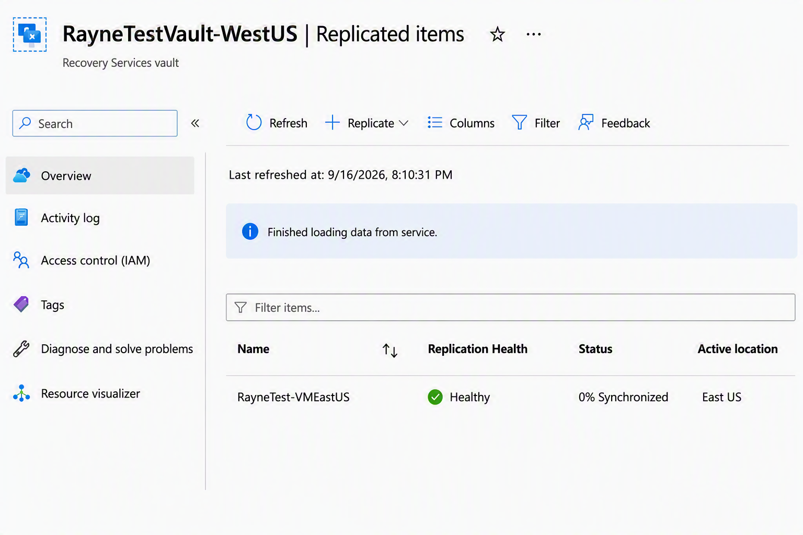
Task: Click the Name column header
Action: click(x=254, y=349)
